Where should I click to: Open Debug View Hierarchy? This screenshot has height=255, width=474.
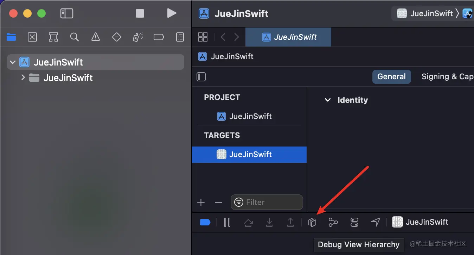coord(312,222)
